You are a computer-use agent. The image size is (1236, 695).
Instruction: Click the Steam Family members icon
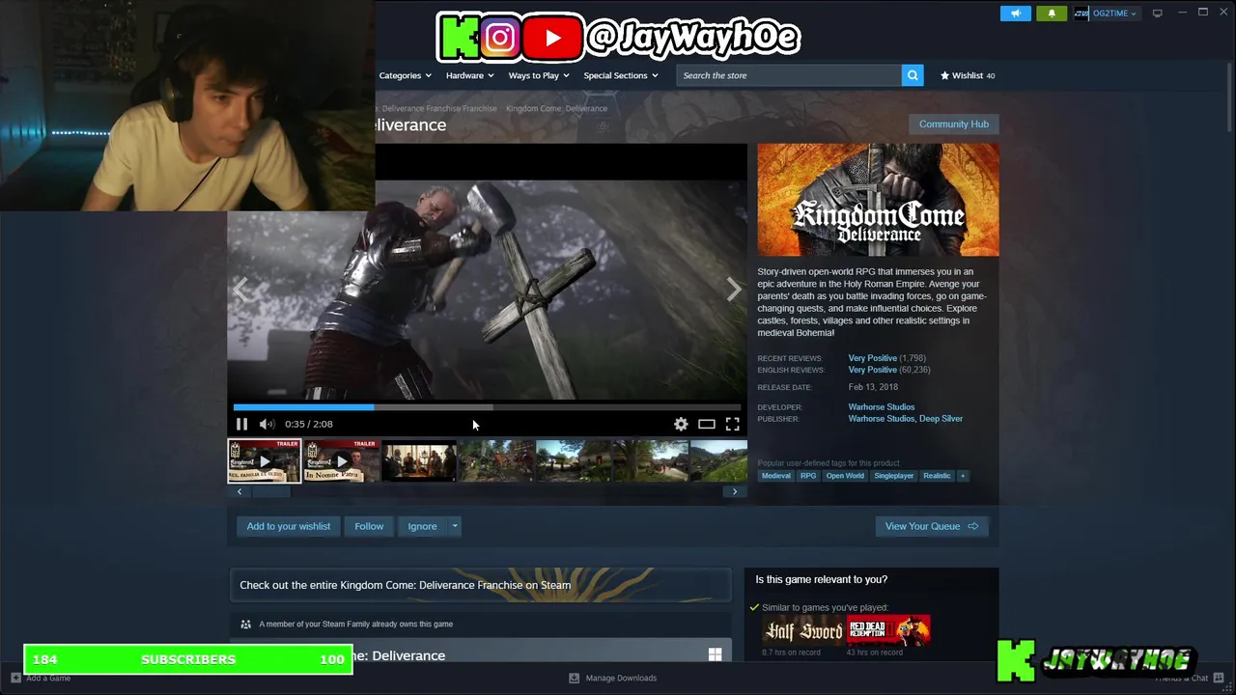(x=245, y=624)
